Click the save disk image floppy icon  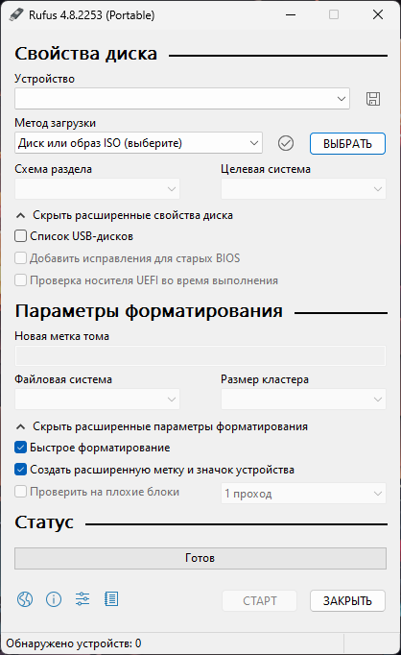[x=373, y=99]
